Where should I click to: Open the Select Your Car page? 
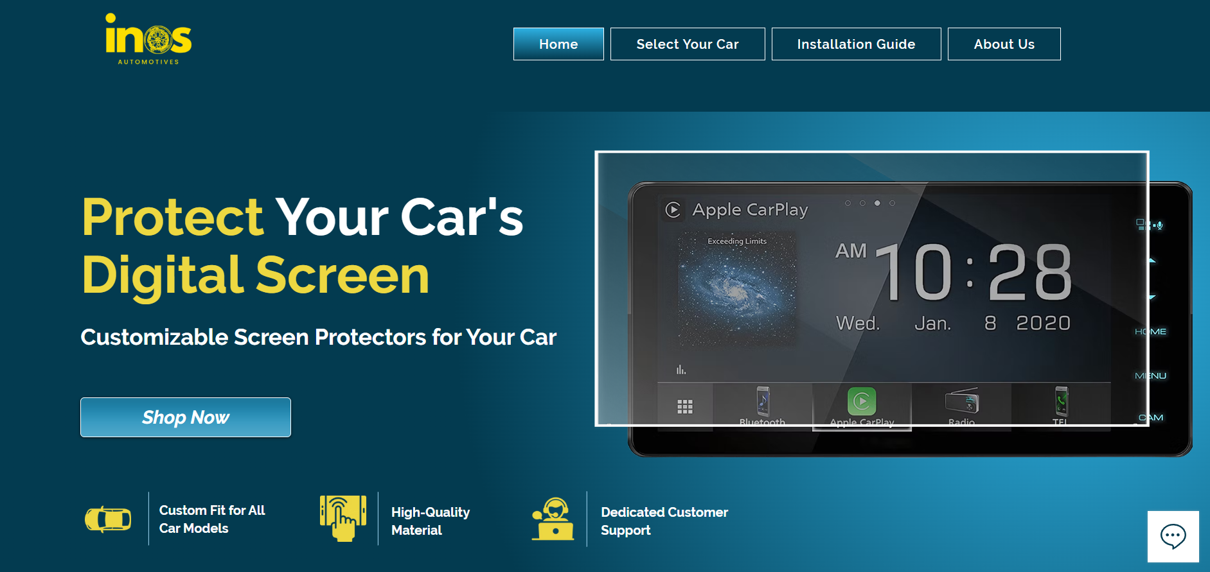[688, 44]
